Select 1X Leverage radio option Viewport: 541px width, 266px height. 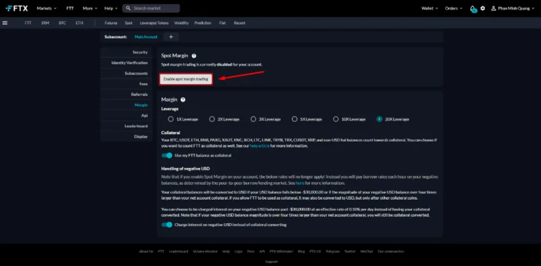(x=171, y=119)
